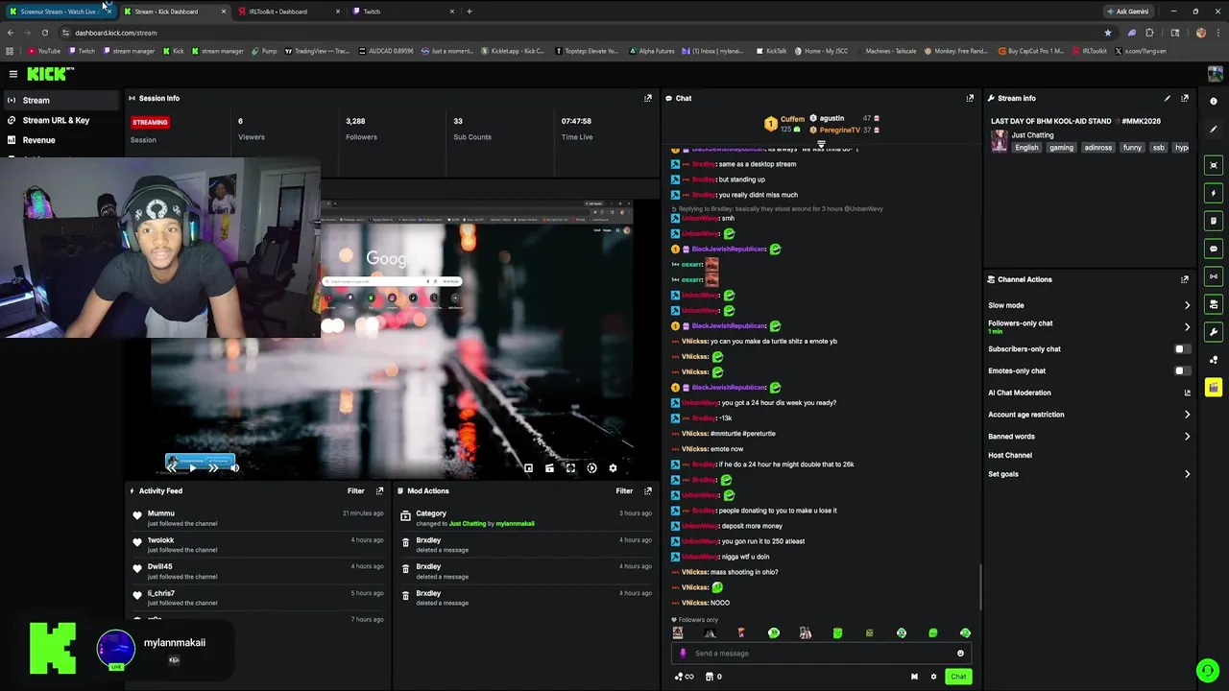Click Host Channel action
Screen dimensions: 1229x691
point(1010,455)
